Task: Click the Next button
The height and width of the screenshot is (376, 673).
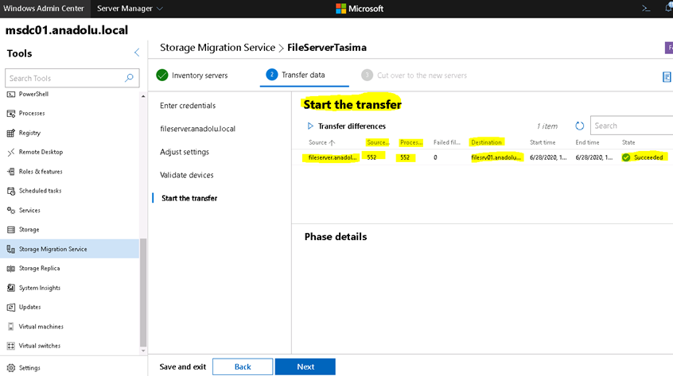Action: 305,366
